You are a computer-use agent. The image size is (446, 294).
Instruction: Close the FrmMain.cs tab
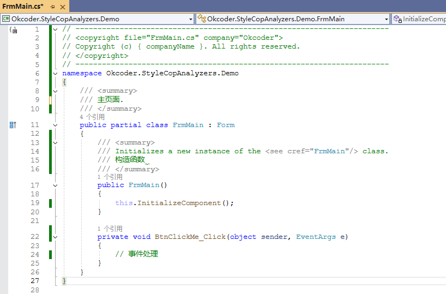pyautogui.click(x=63, y=7)
